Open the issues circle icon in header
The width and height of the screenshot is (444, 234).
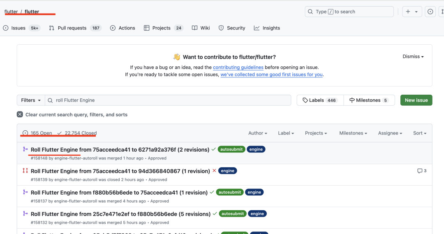pyautogui.click(x=430, y=11)
